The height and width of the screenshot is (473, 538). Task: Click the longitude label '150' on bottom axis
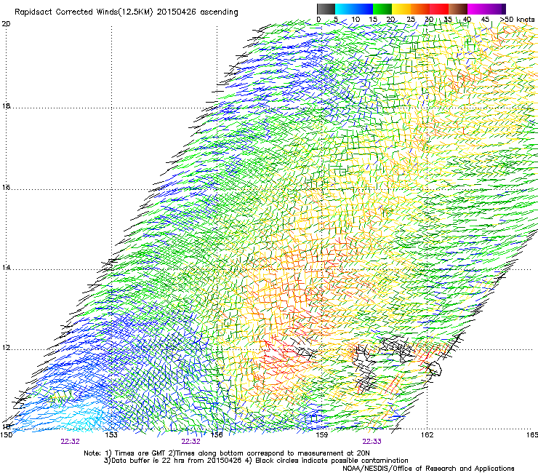(x=6, y=435)
